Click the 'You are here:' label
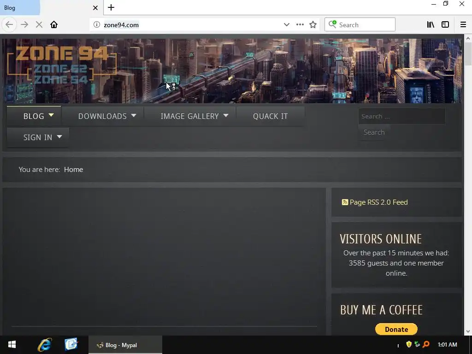472x354 pixels. click(39, 170)
